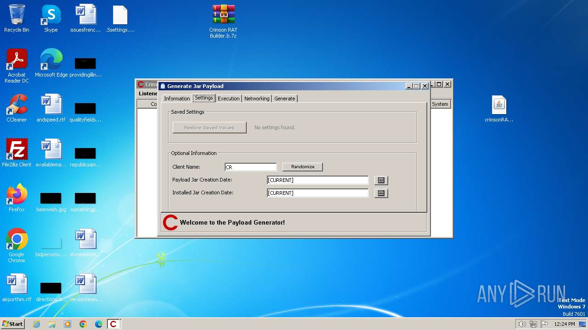
Task: Click the Payload Jar Creation Date field
Action: click(x=318, y=180)
